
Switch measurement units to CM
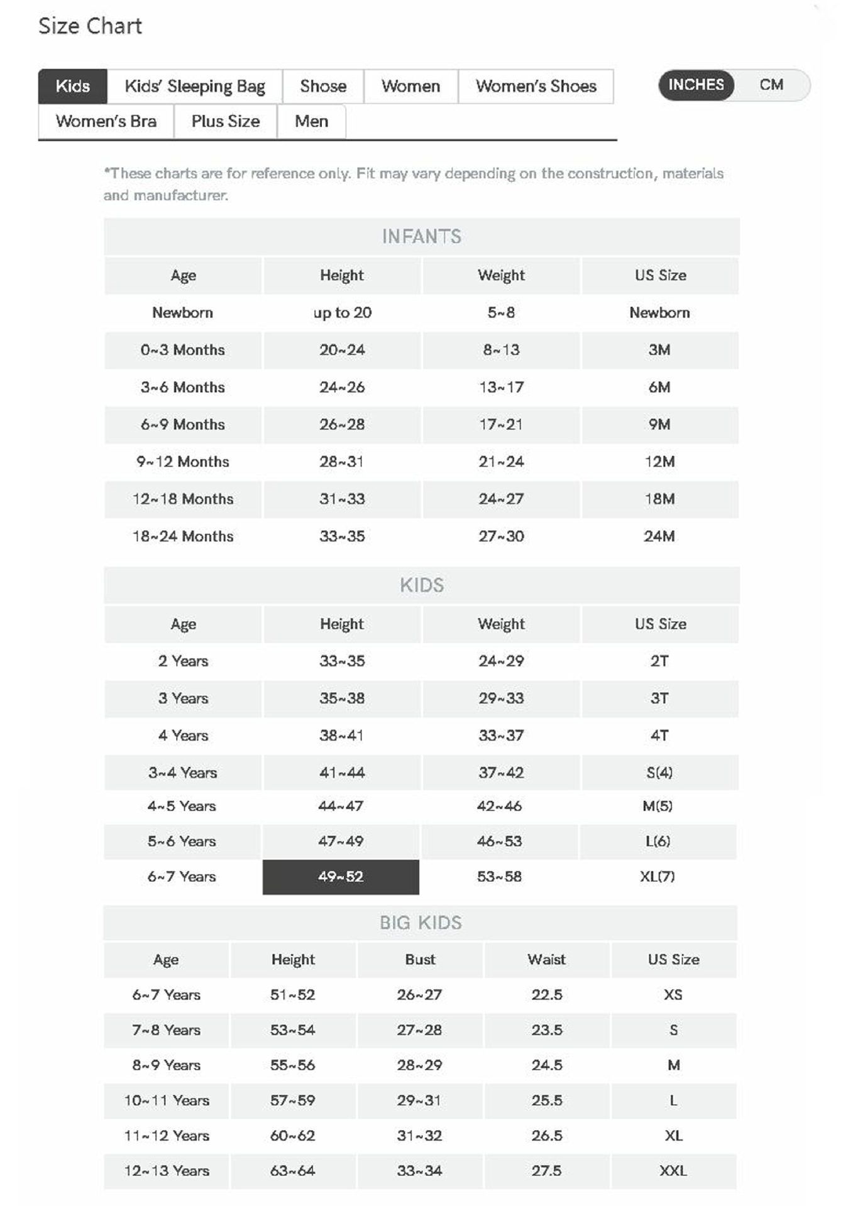tap(771, 85)
